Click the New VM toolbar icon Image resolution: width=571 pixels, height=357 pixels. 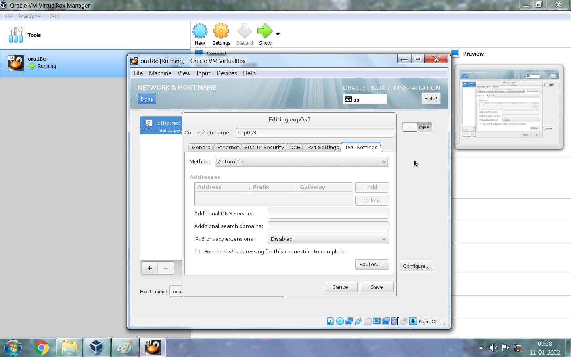point(200,31)
